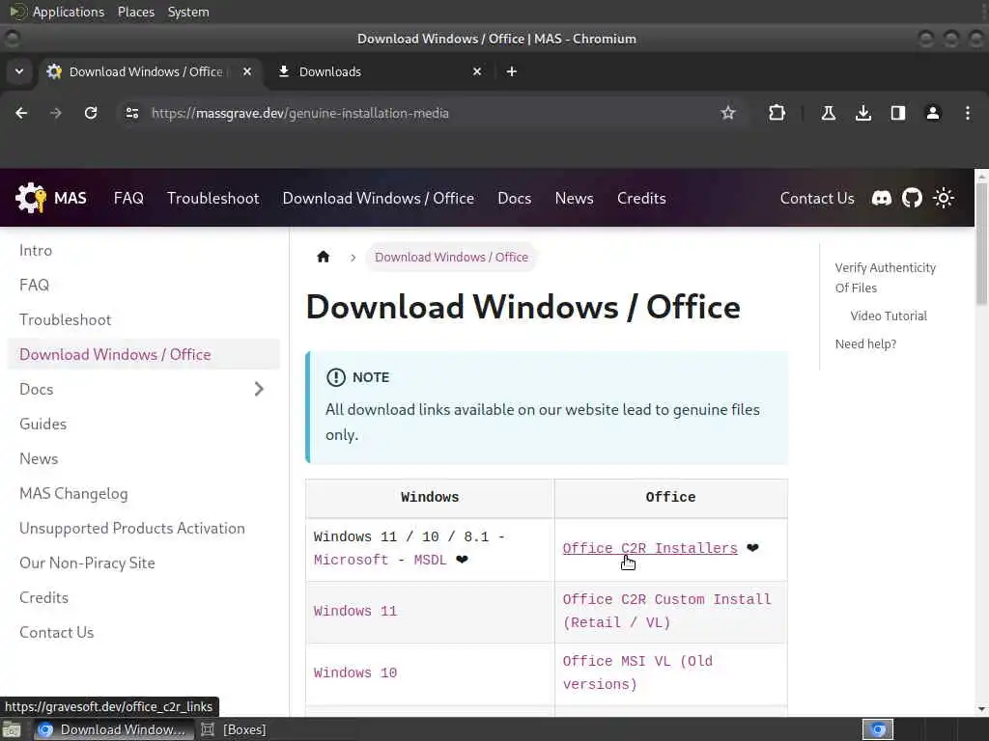Bookmark this page with the star icon
The width and height of the screenshot is (989, 741).
pos(728,113)
